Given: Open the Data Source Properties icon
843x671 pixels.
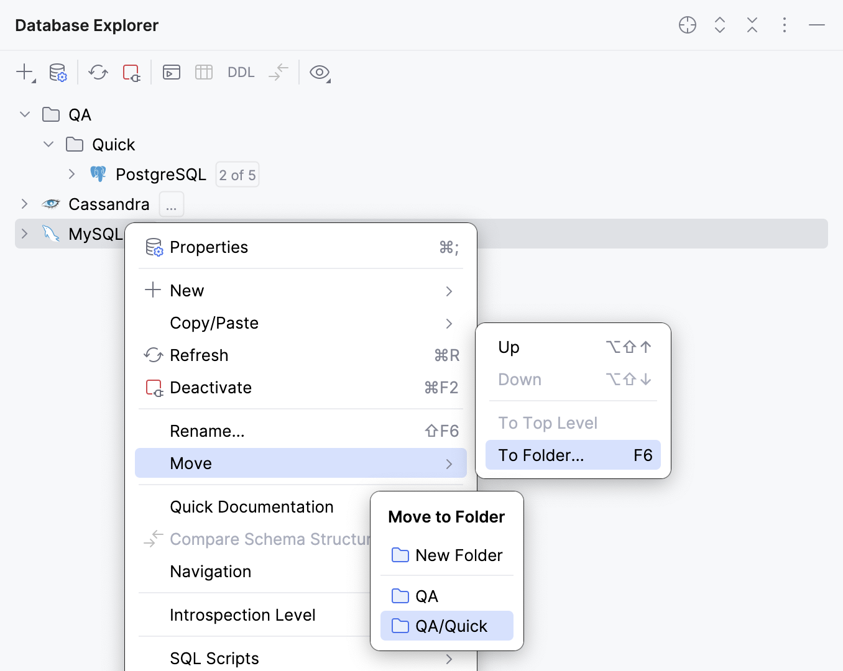Looking at the screenshot, I should (x=58, y=72).
